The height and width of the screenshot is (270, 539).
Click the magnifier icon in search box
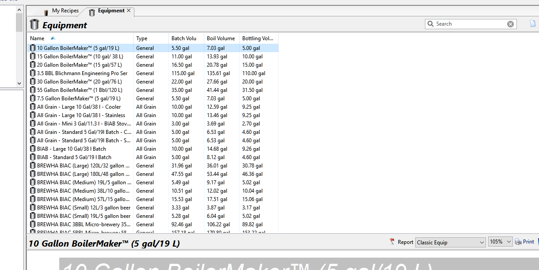[431, 24]
